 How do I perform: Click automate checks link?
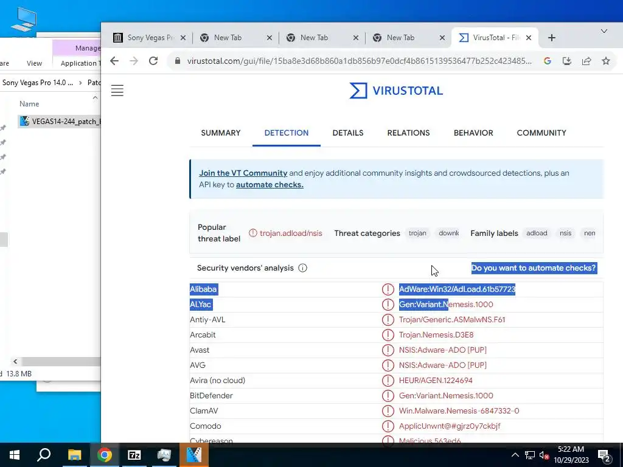point(270,185)
